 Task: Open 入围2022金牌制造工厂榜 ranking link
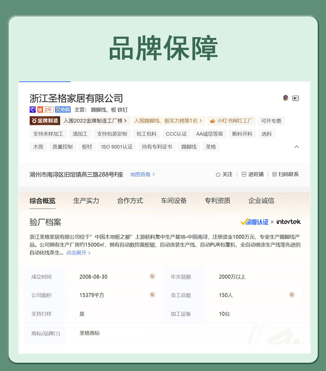click(x=95, y=121)
